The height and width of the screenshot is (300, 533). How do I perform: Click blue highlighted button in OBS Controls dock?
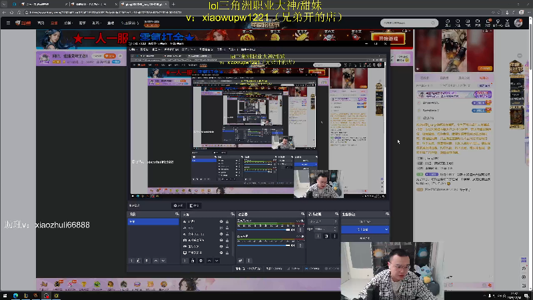(x=364, y=229)
